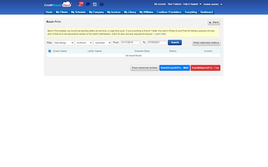Toggle the select-all checkbox in table header

pos(50,51)
